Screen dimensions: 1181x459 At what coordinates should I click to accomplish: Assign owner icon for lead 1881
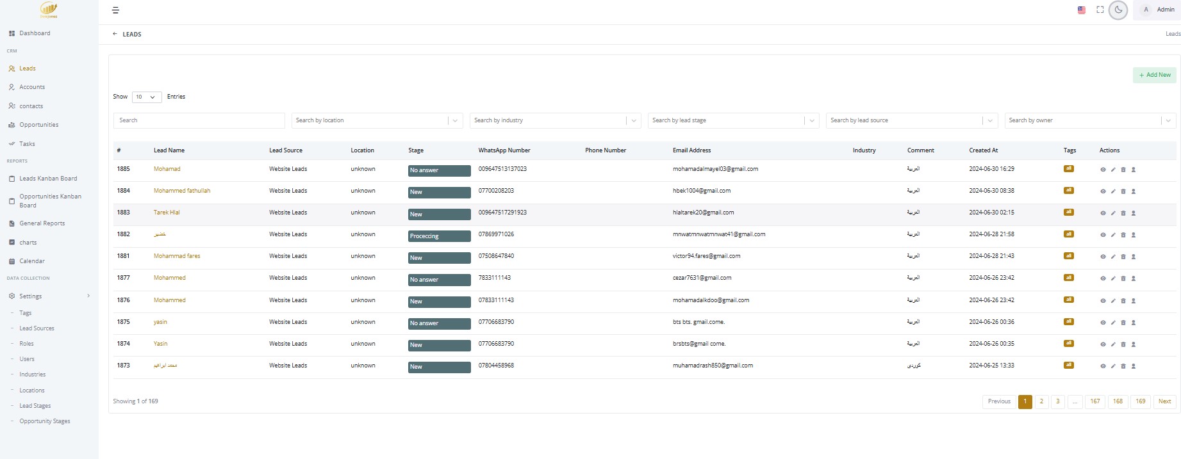(1134, 257)
